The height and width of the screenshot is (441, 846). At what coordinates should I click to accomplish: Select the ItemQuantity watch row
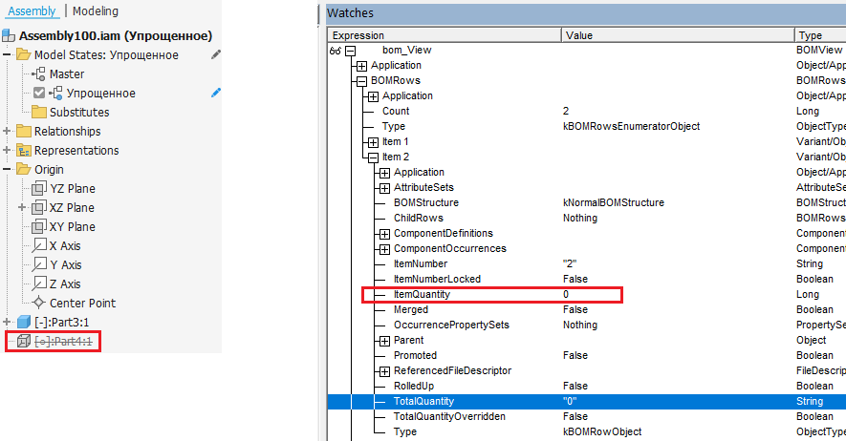[587, 295]
